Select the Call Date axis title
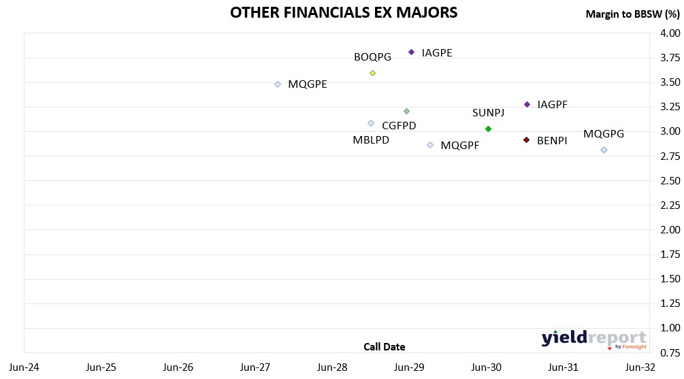The width and height of the screenshot is (684, 379). (385, 347)
